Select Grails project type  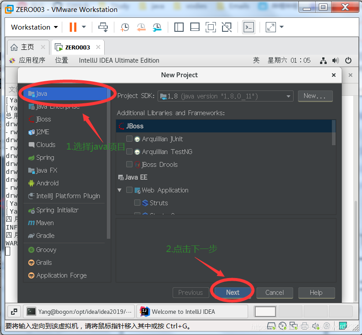(x=65, y=263)
